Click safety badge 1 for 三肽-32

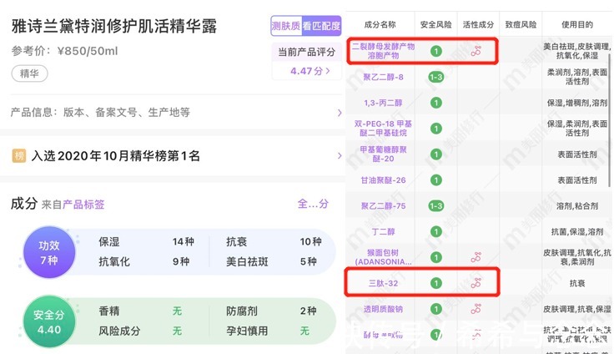(x=435, y=283)
